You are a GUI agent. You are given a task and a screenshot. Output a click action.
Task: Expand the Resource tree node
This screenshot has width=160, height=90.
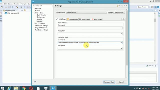[34, 9]
